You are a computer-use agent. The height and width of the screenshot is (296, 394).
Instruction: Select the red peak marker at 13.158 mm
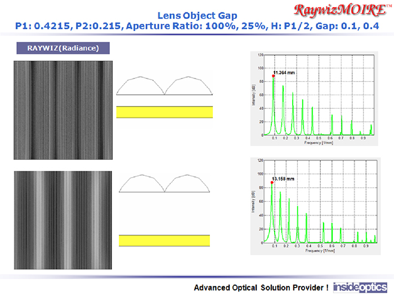[x=271, y=182]
